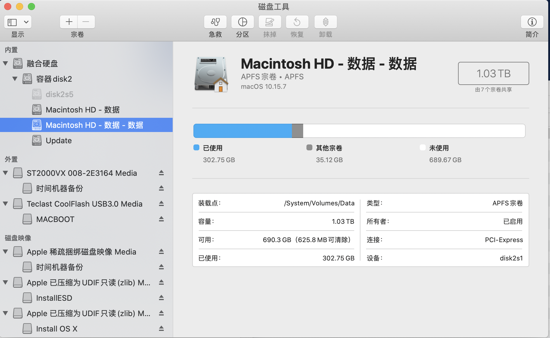Eject the MACBOOT volume
The image size is (550, 338).
tap(161, 219)
